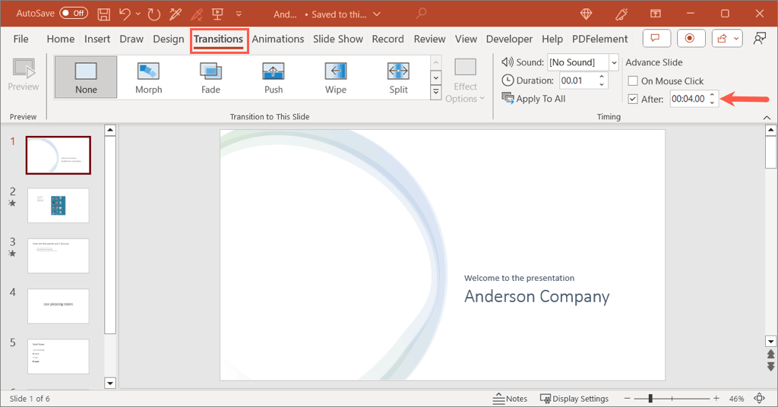Increase the Duration value stepper
The width and height of the screenshot is (778, 407).
click(x=602, y=77)
